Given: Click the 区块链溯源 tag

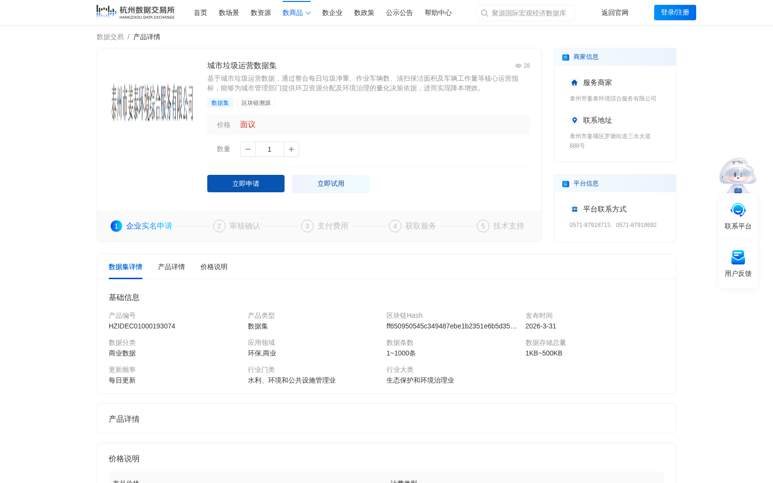Looking at the screenshot, I should pos(256,103).
